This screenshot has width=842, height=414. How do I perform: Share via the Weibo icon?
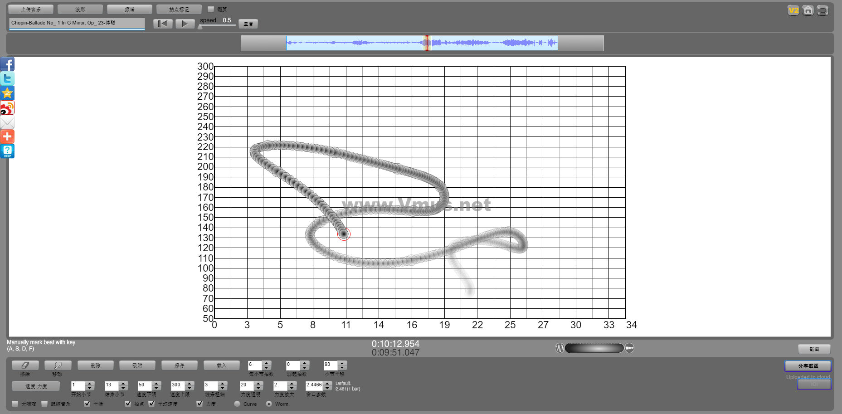pos(7,108)
